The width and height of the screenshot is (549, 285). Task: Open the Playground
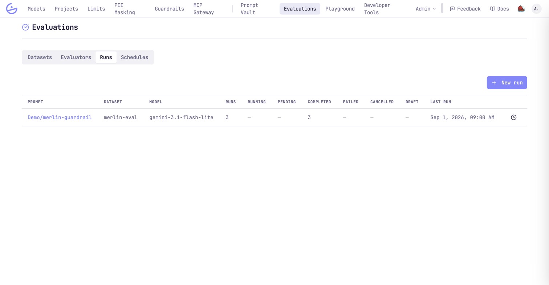coord(340,9)
